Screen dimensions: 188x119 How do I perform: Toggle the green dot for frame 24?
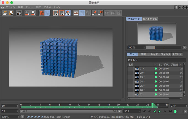[x=155, y=82]
